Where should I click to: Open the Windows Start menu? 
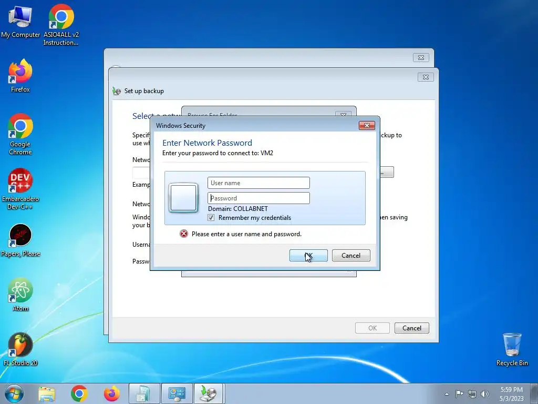pos(14,393)
